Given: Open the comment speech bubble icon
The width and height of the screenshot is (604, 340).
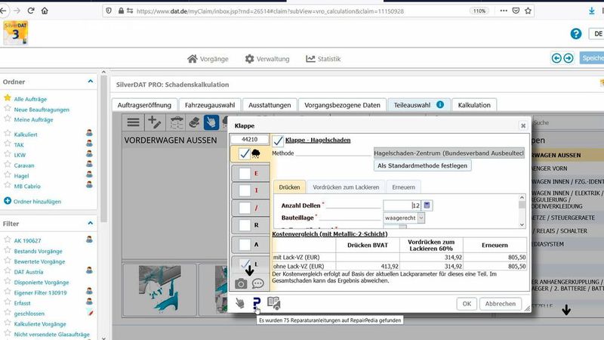Looking at the screenshot, I should (x=257, y=283).
